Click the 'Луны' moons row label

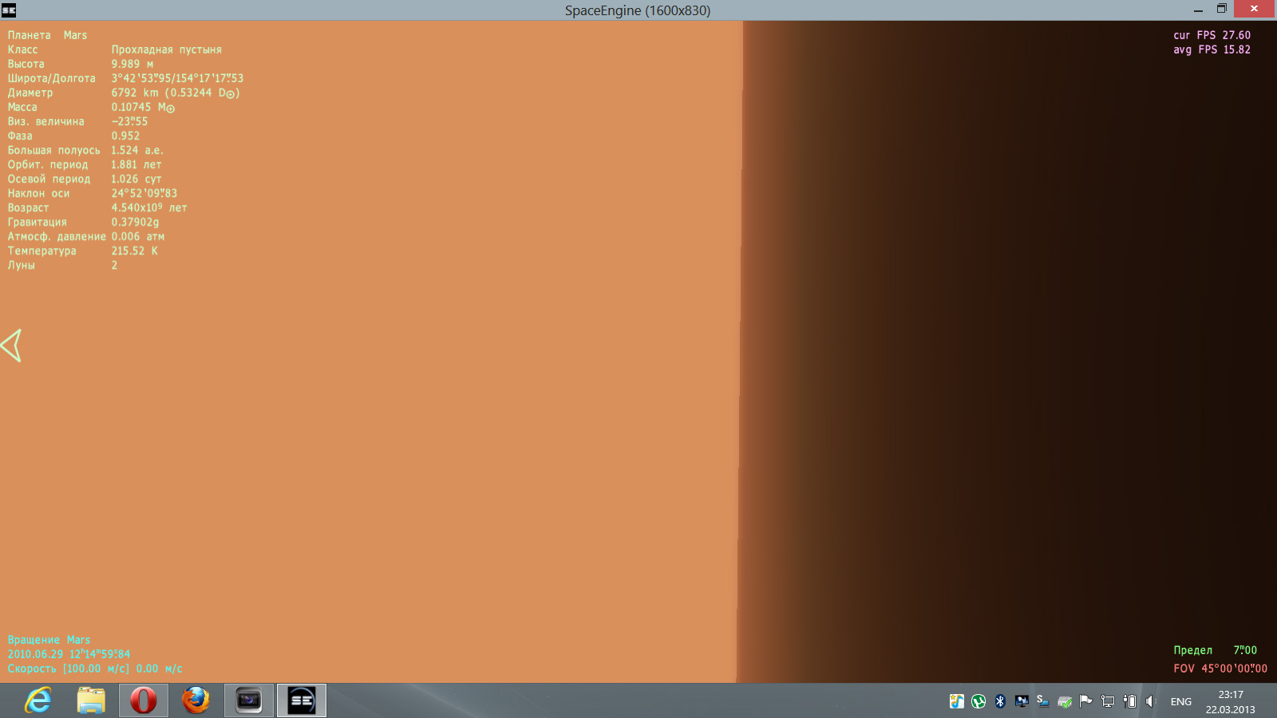pos(22,265)
